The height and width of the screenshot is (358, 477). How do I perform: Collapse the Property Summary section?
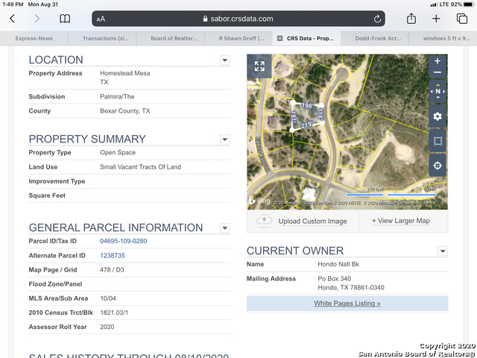224,139
